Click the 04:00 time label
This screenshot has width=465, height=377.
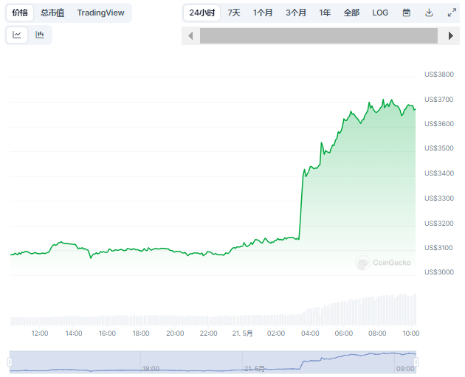tap(310, 333)
